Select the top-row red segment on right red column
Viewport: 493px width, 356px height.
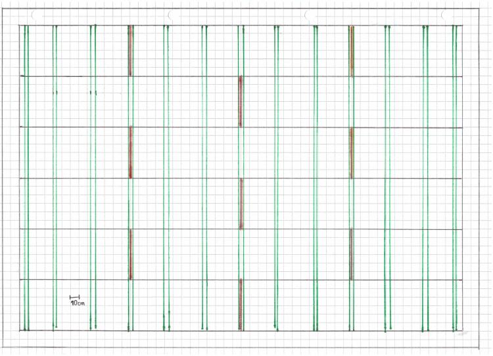(352, 51)
